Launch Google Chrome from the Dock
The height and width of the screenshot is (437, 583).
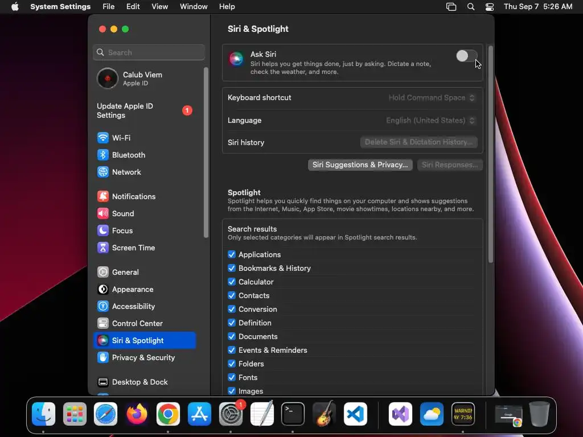point(168,414)
